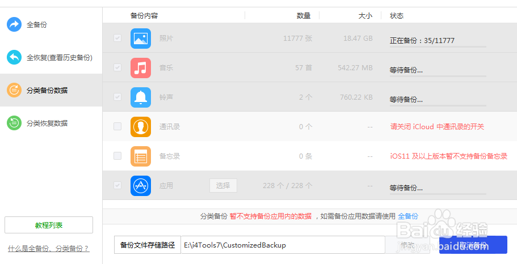Click the 选择 button in Apps row
The width and height of the screenshot is (517, 264).
click(x=223, y=186)
